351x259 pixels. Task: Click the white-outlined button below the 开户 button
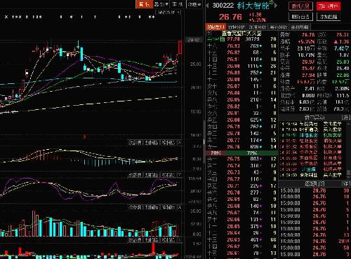329,17
